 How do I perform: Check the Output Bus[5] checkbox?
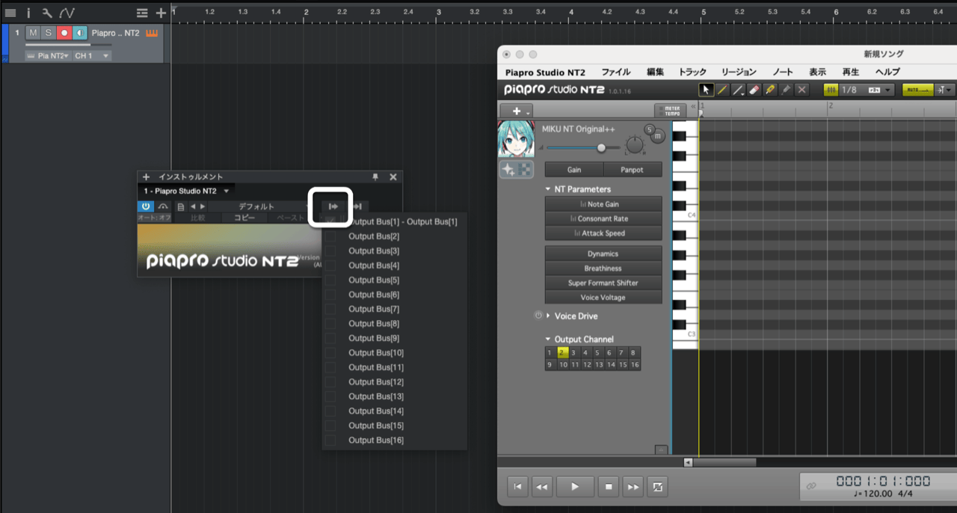tap(330, 280)
